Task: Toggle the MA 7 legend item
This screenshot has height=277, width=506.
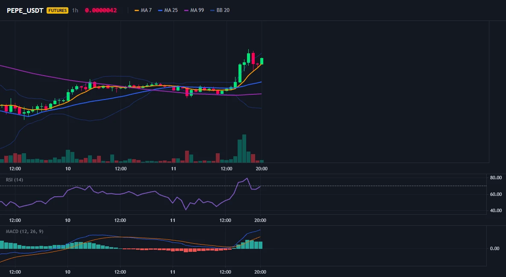Action: coord(143,10)
